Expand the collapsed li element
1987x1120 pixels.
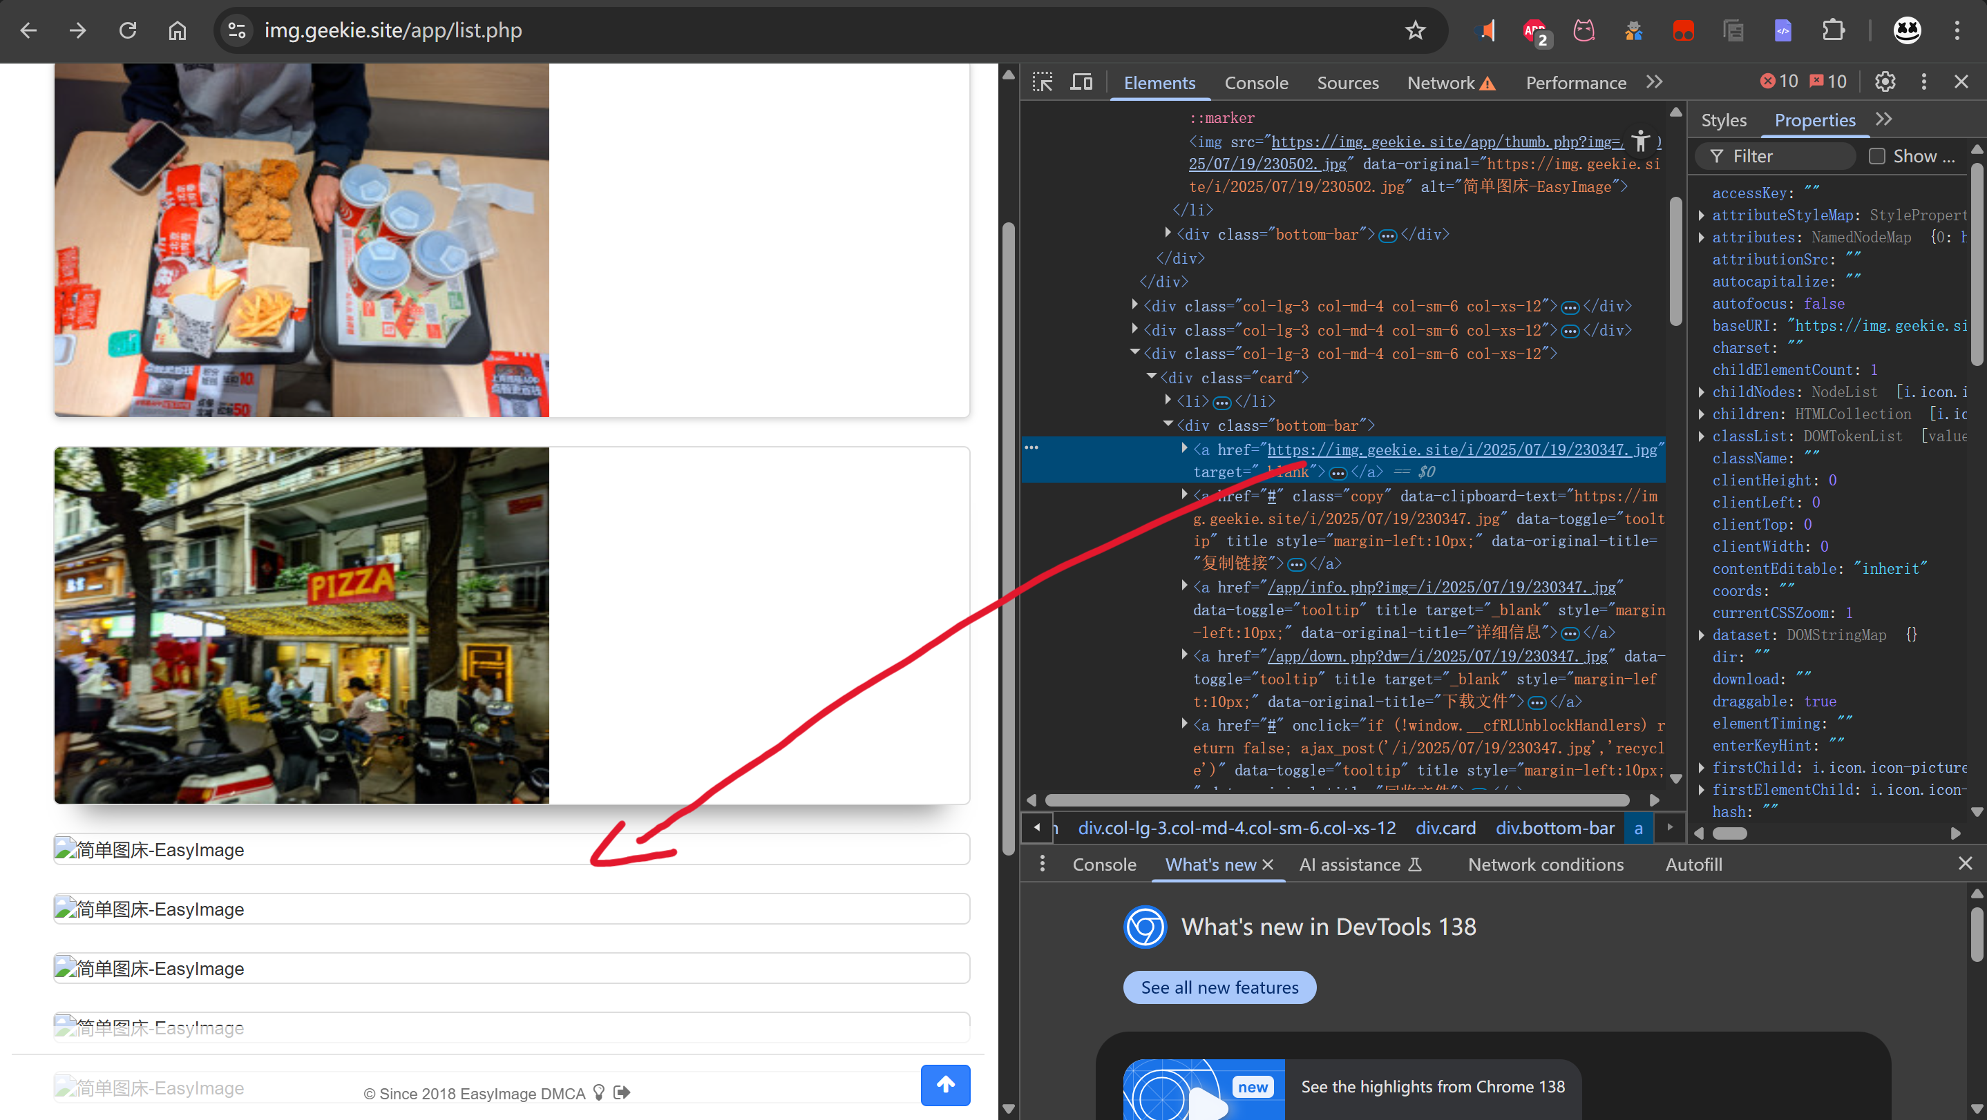point(1168,400)
